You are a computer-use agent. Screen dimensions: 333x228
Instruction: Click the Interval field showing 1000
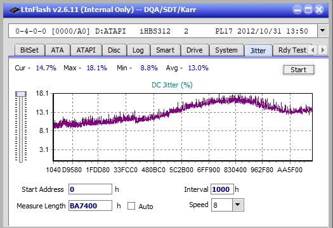point(222,189)
